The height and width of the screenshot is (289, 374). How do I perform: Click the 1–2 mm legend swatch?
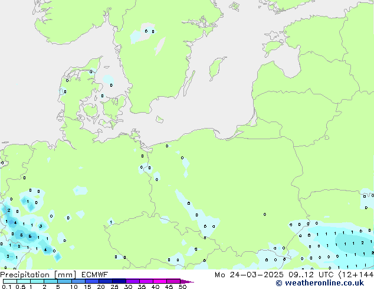click(37, 281)
